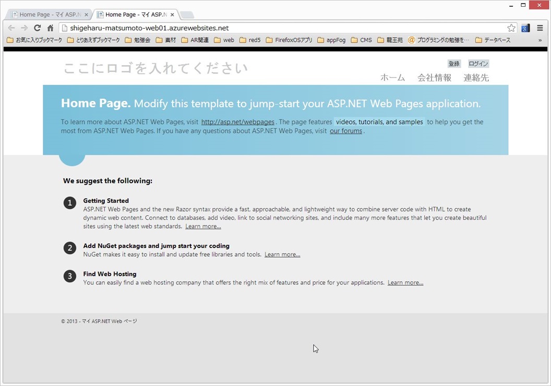
Task: Bookmark this page with the star icon
Action: click(511, 28)
